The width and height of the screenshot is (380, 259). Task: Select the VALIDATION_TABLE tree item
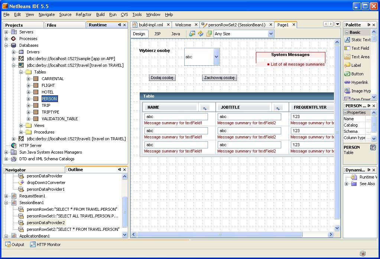59,119
